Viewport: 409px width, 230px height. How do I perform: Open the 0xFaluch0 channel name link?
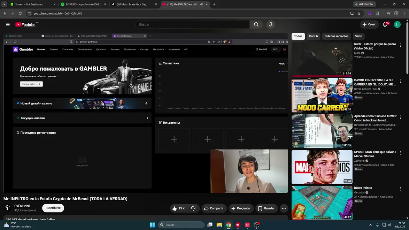pos(22,206)
